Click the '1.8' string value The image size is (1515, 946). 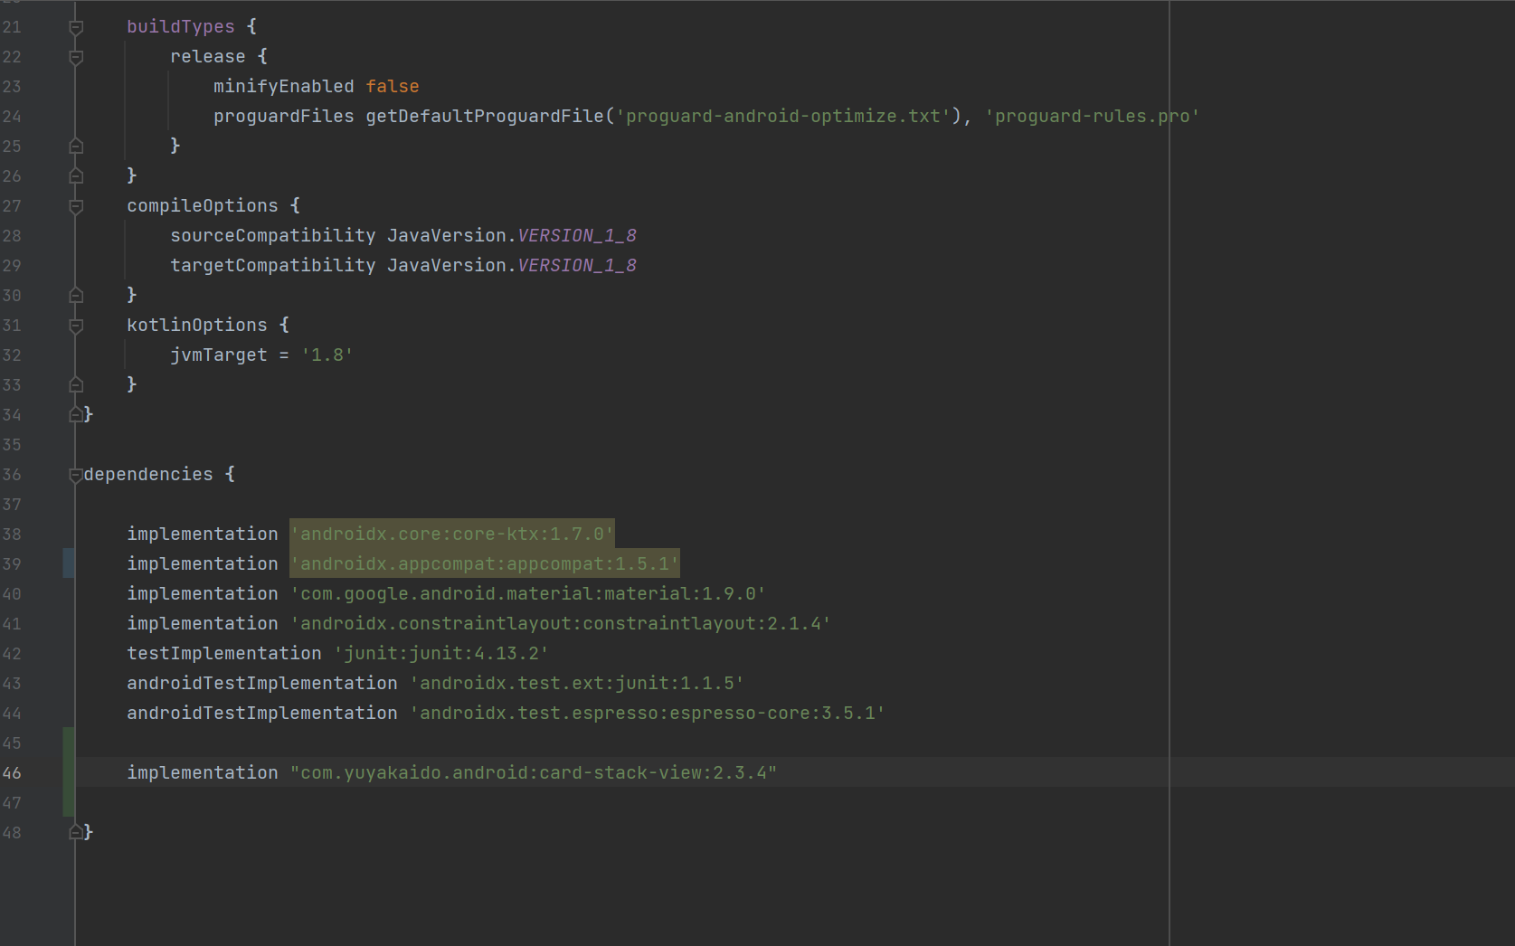[327, 355]
